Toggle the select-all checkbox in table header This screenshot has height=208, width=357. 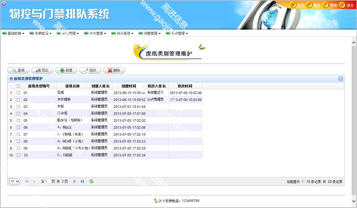(19, 86)
